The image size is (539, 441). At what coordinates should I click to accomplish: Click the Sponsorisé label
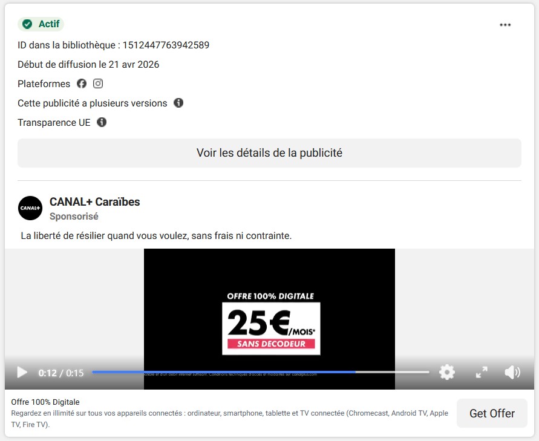(74, 217)
